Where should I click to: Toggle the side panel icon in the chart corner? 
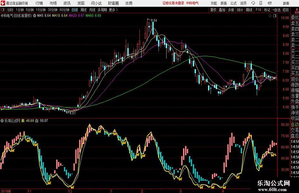pos(275,16)
